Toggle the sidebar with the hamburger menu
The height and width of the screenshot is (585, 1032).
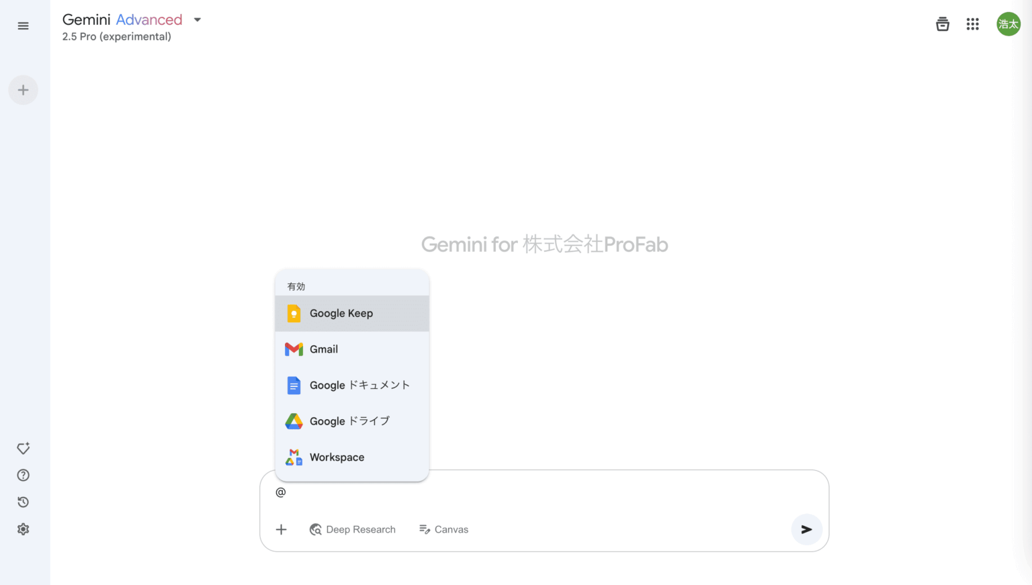(x=23, y=25)
